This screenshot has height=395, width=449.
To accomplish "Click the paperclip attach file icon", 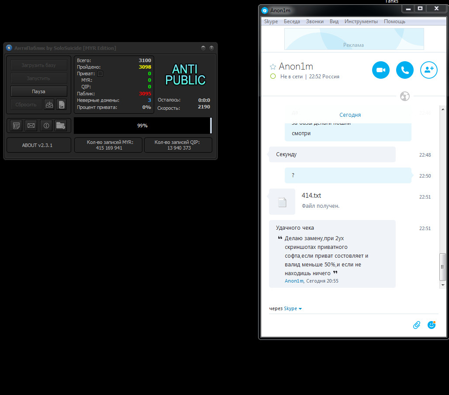I will click(417, 325).
